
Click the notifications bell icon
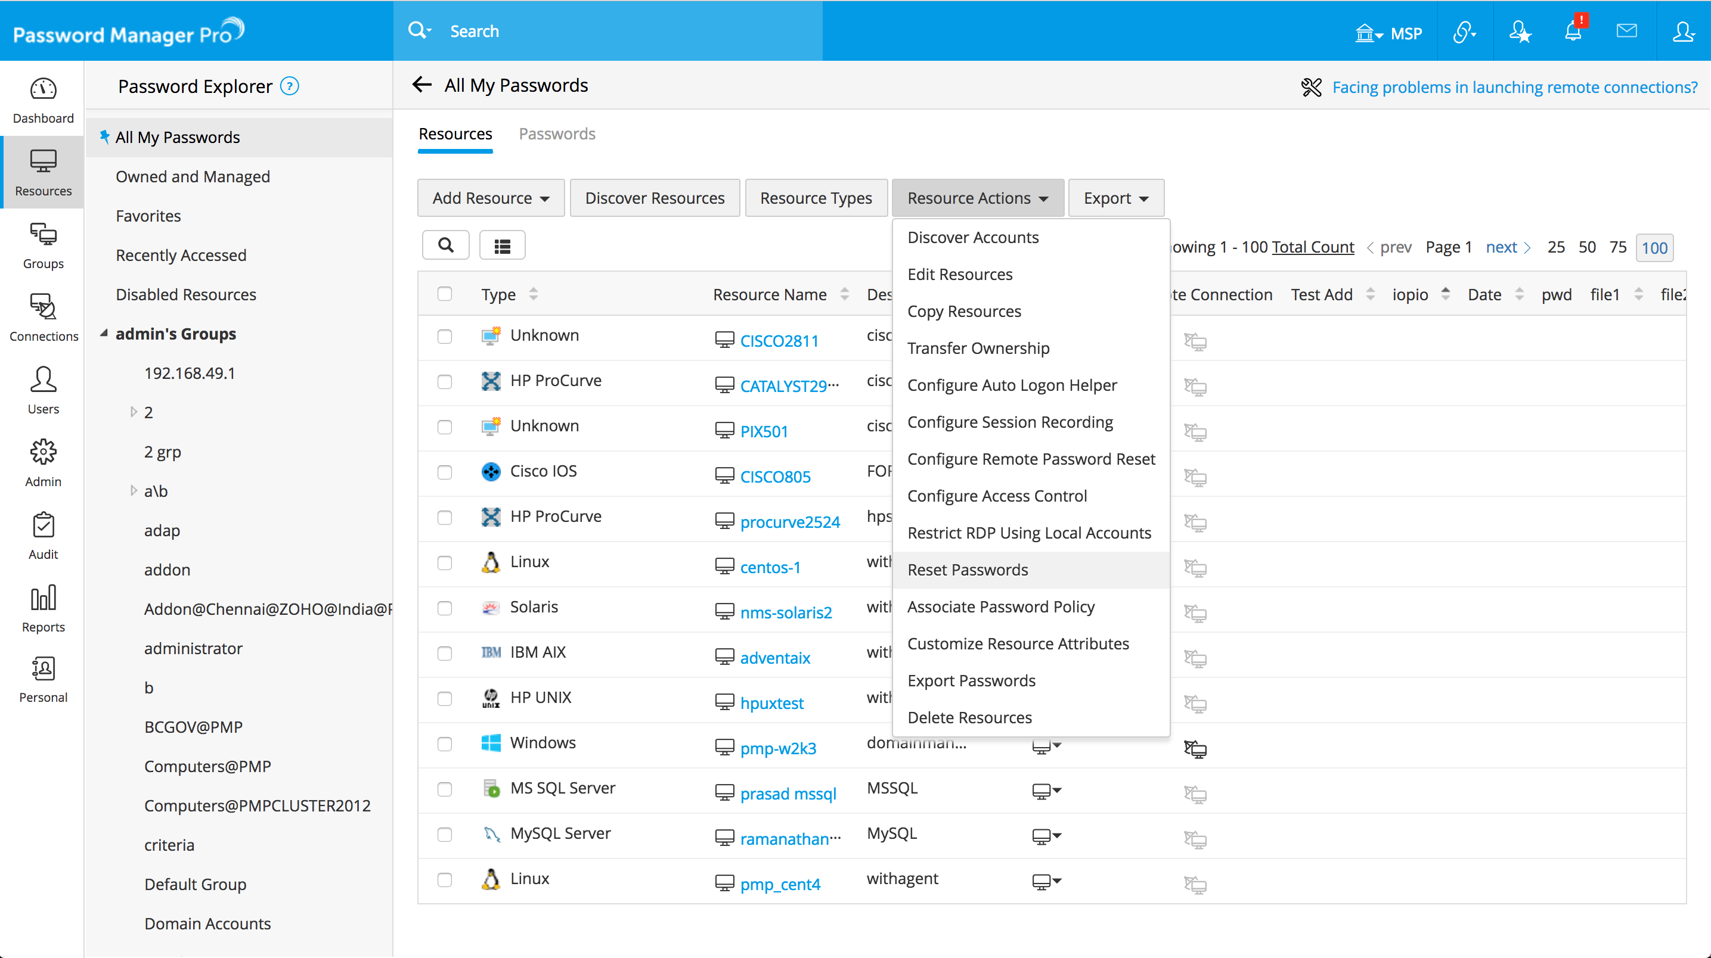tap(1572, 31)
